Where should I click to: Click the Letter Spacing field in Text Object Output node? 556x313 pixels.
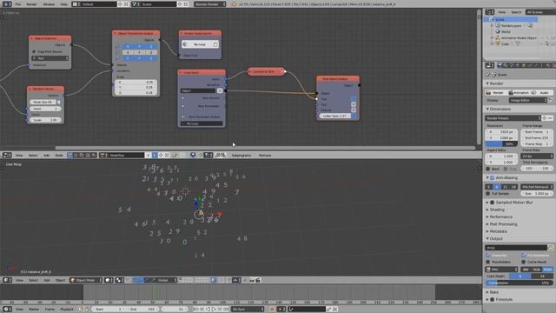[x=334, y=116]
